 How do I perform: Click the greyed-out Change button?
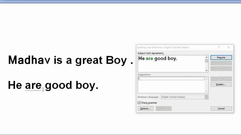pos(221,79)
